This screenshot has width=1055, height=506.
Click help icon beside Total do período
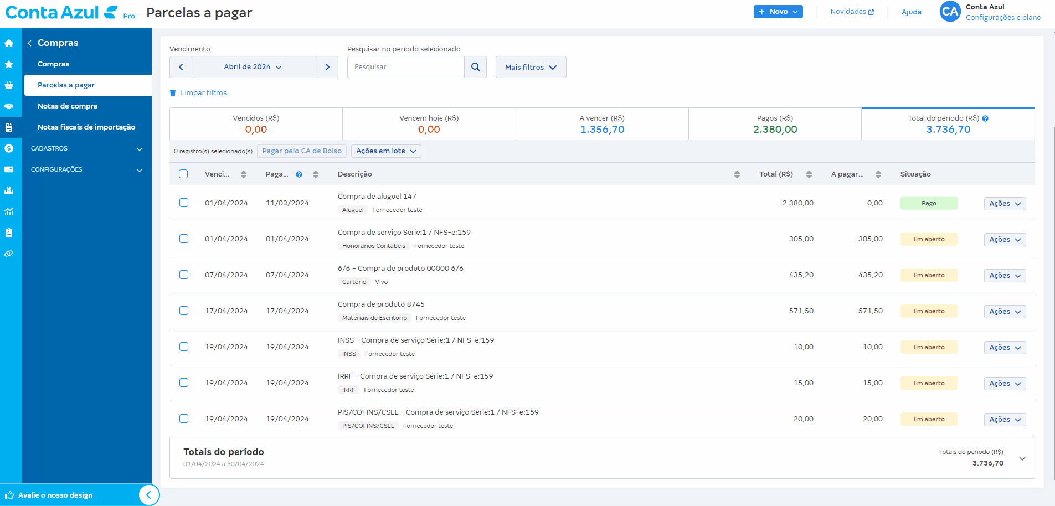985,118
